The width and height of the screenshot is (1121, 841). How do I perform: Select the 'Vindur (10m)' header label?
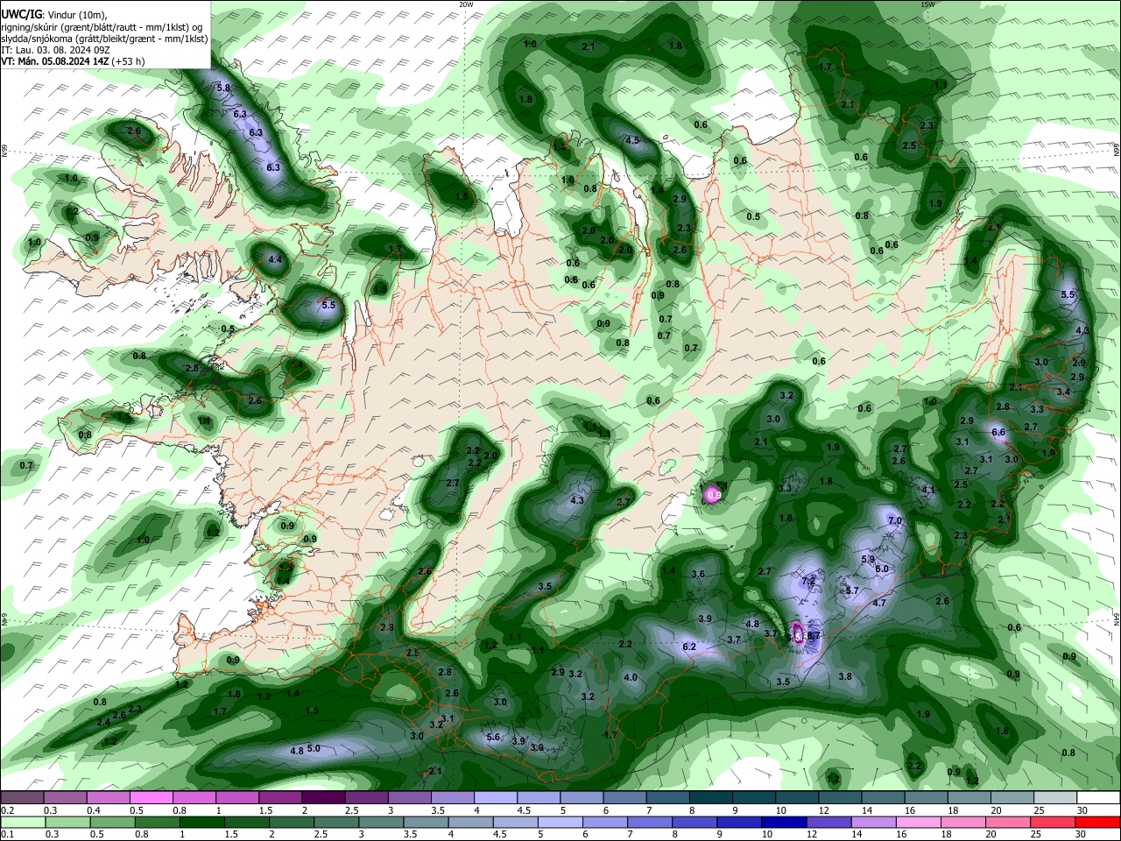tap(76, 15)
